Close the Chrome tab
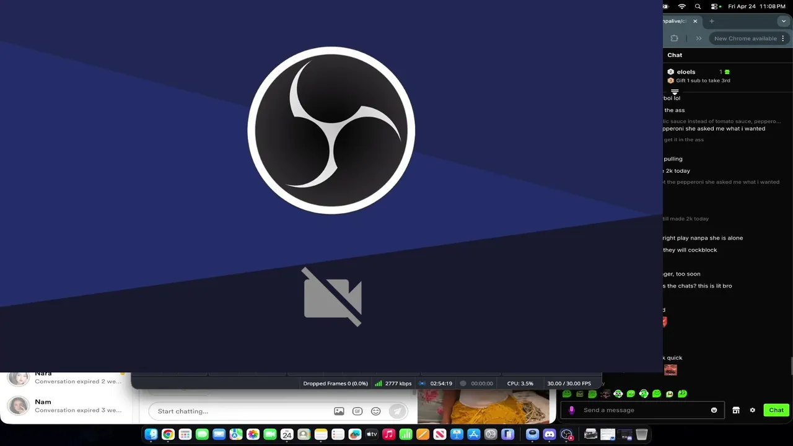793x446 pixels. tap(695, 21)
